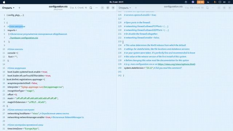The width and height of the screenshot is (233, 131).
Task: Click 'boot.loader.efi.canTouchEfiVariables = true;' line
Action: click(x=29, y=76)
